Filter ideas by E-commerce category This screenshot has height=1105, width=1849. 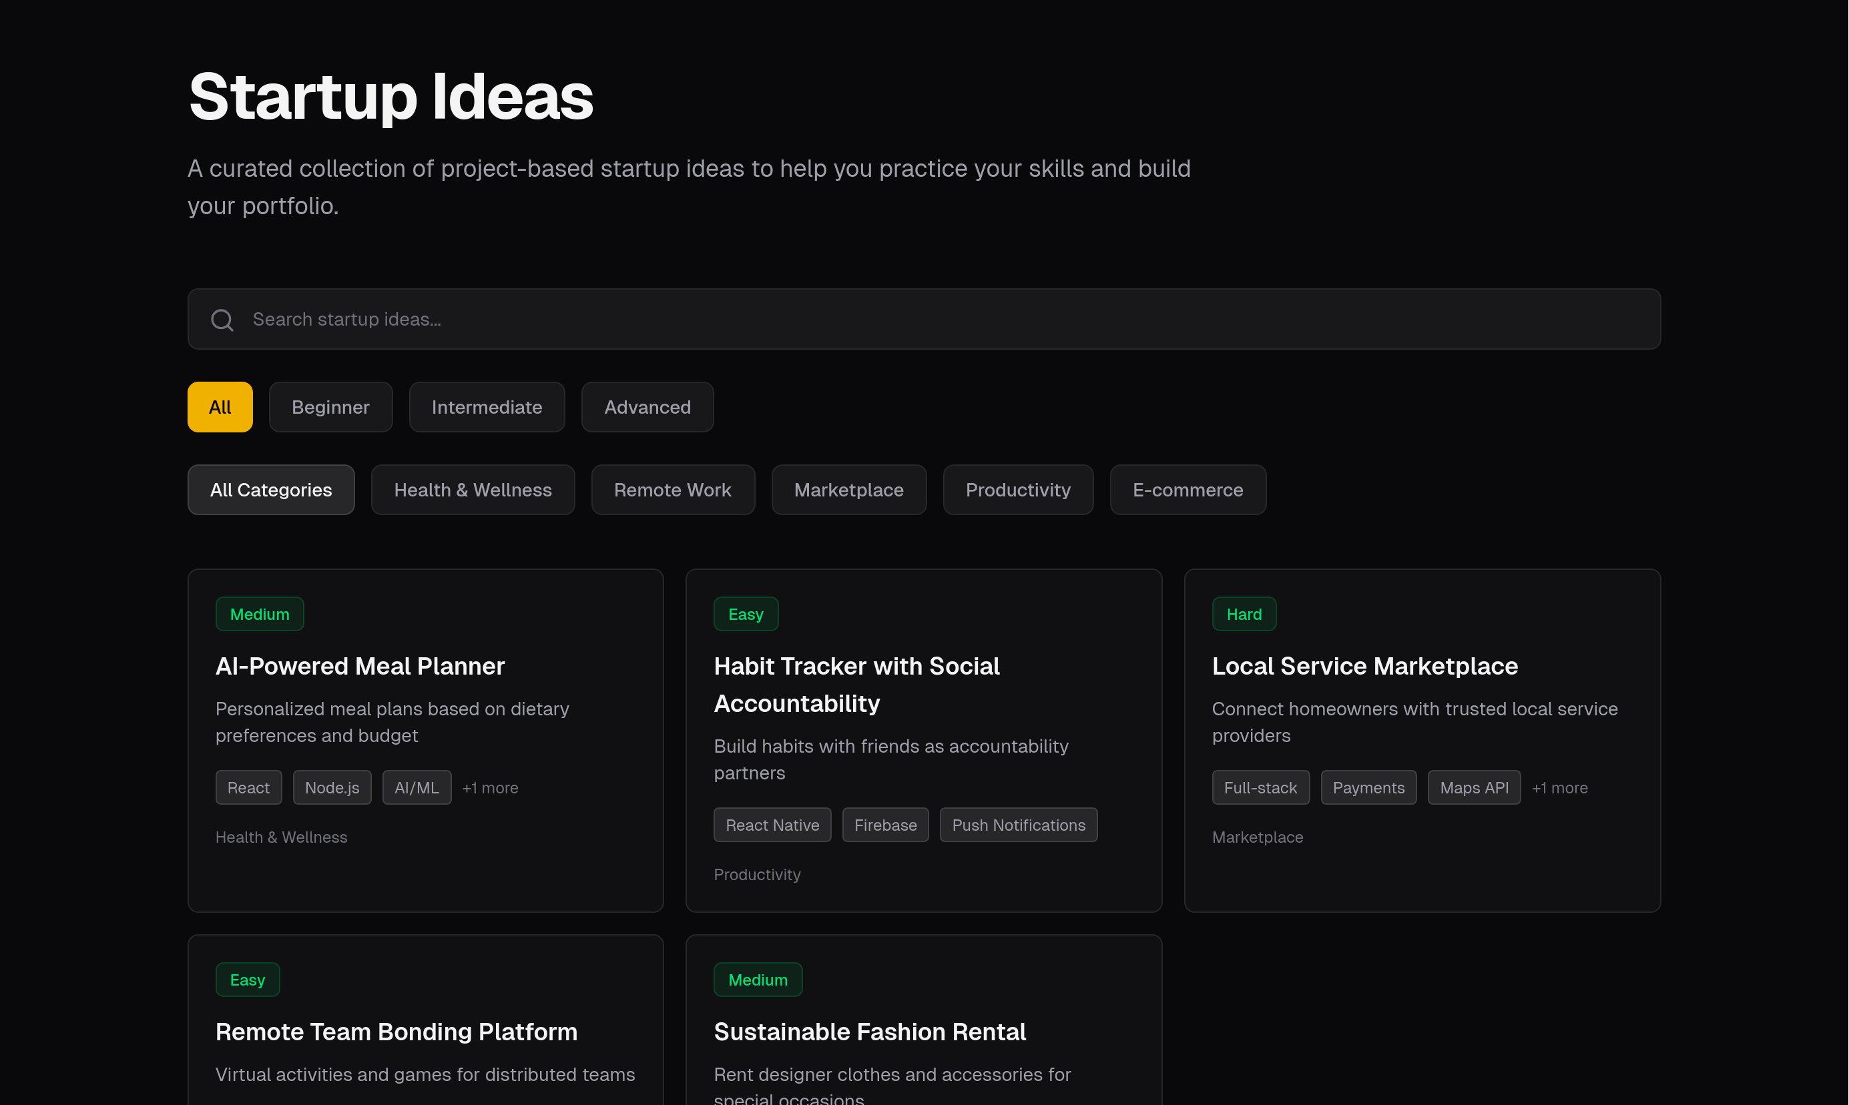[x=1187, y=490]
